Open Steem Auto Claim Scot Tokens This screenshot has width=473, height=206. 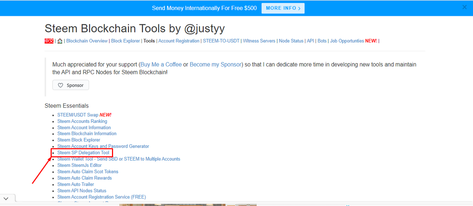pos(88,172)
